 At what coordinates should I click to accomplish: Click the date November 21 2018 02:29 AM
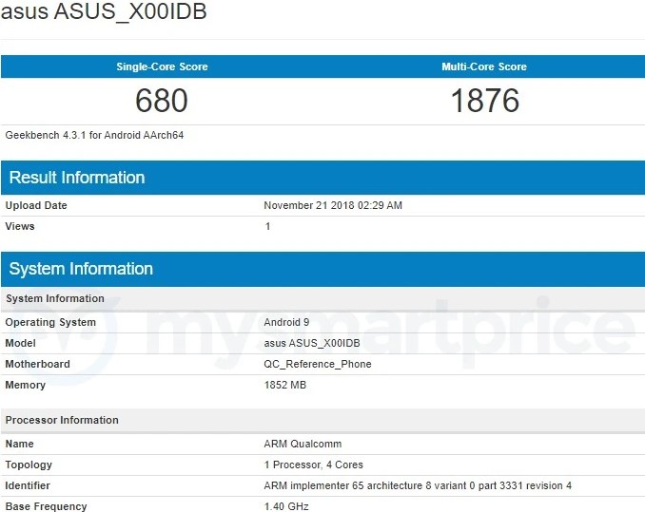pyautogui.click(x=333, y=205)
